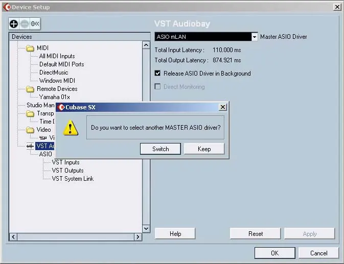Click device list scroll right arrow
The height and width of the screenshot is (264, 344).
(x=138, y=237)
